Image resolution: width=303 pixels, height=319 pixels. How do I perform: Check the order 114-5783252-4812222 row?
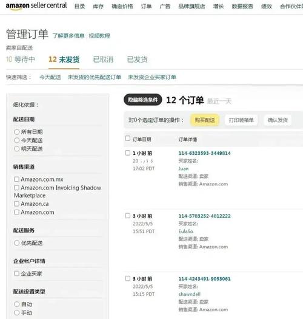coord(128,216)
